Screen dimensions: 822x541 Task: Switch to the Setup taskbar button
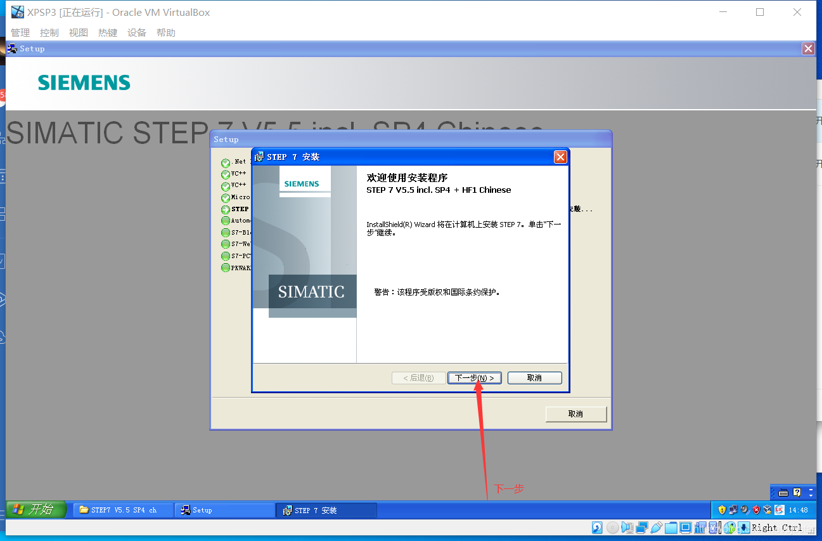click(x=224, y=510)
